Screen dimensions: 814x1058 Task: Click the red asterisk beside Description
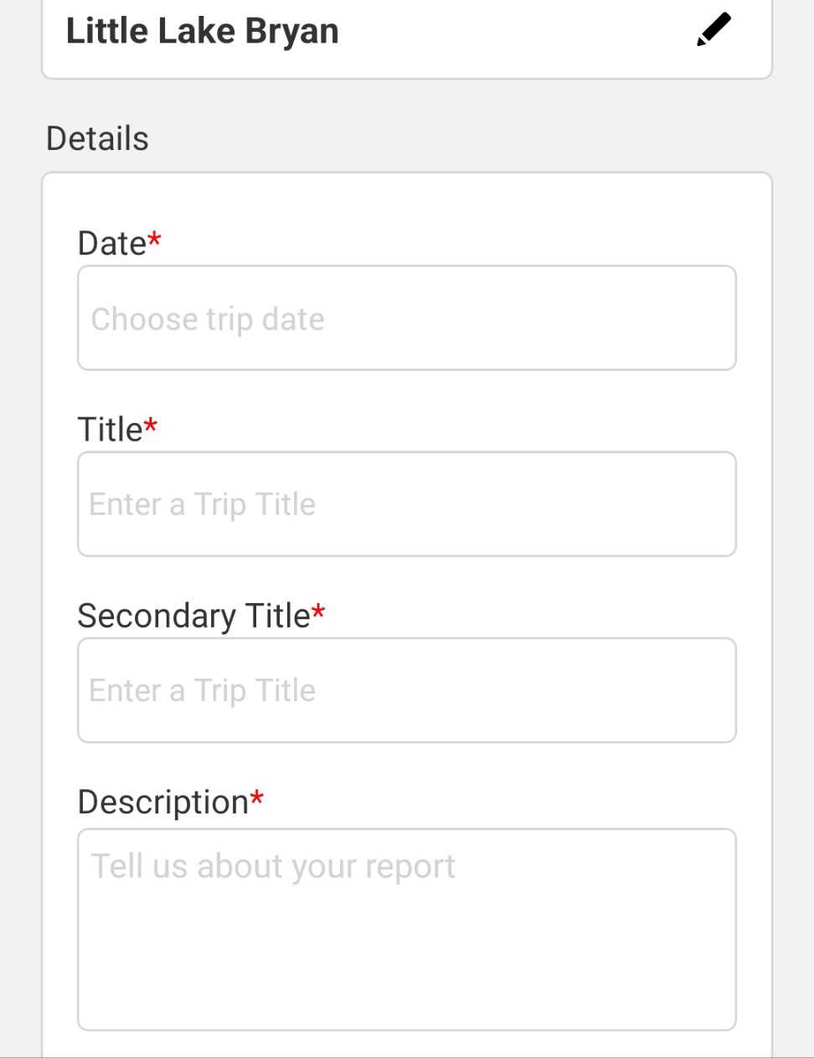point(257,799)
